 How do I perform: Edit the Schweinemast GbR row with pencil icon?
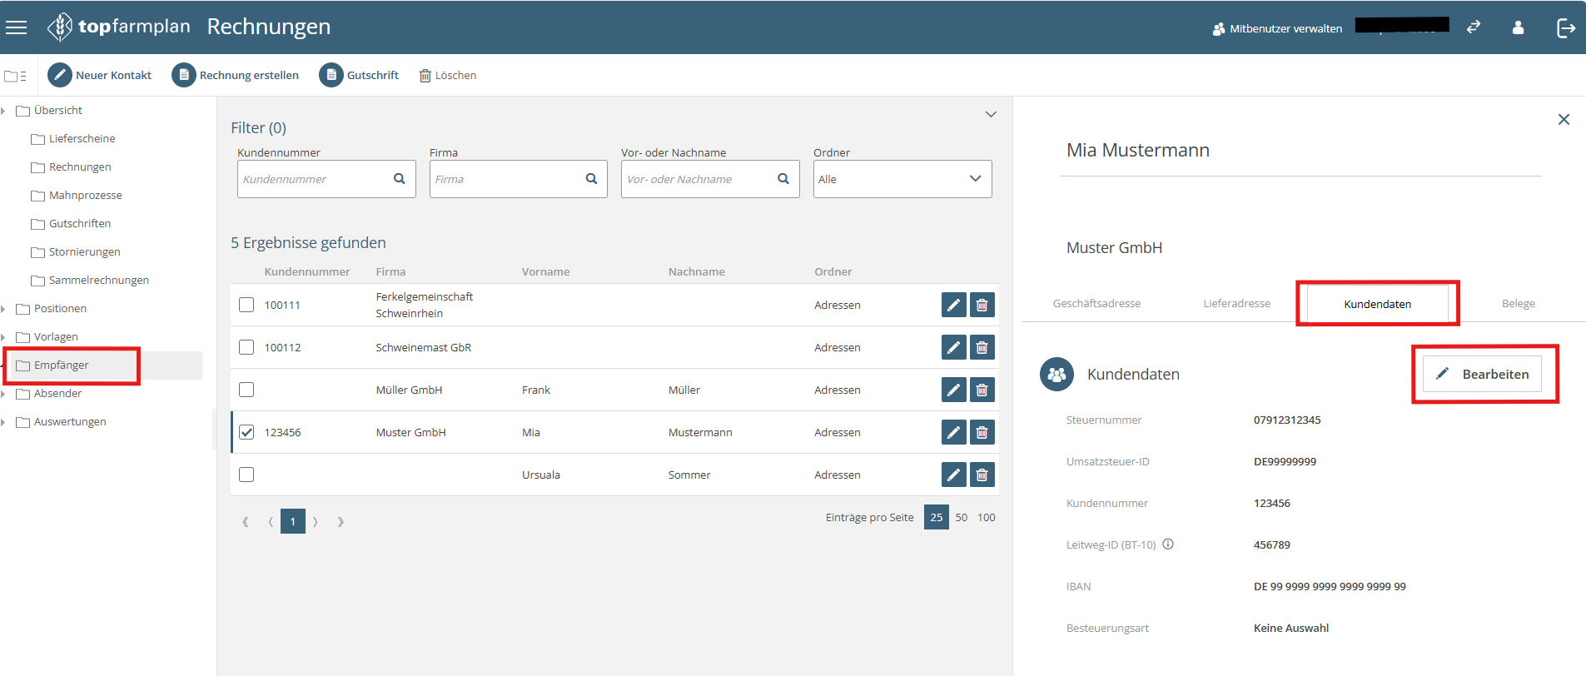point(953,347)
